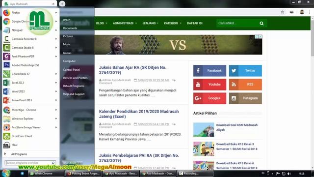Expand the Notepad jump list arrow
Image resolution: width=314 pixels, height=177 pixels.
point(56,30)
